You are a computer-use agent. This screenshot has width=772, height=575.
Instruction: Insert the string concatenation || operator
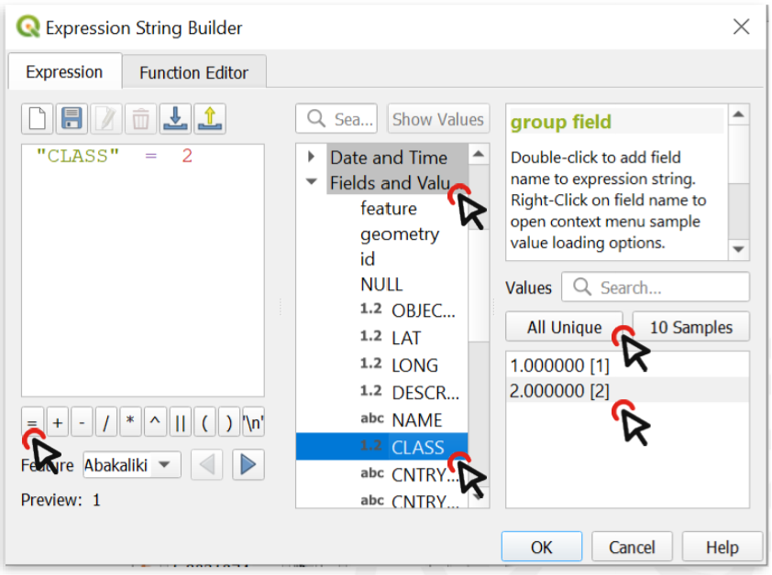click(x=180, y=423)
